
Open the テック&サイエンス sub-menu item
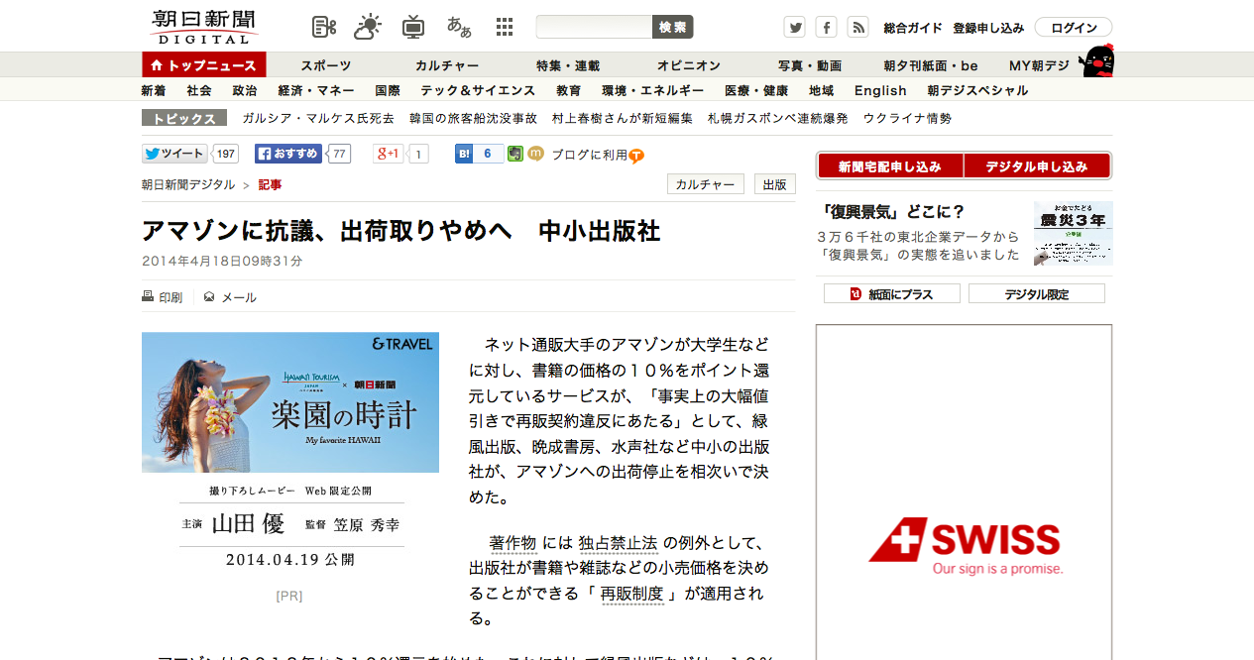(x=478, y=90)
